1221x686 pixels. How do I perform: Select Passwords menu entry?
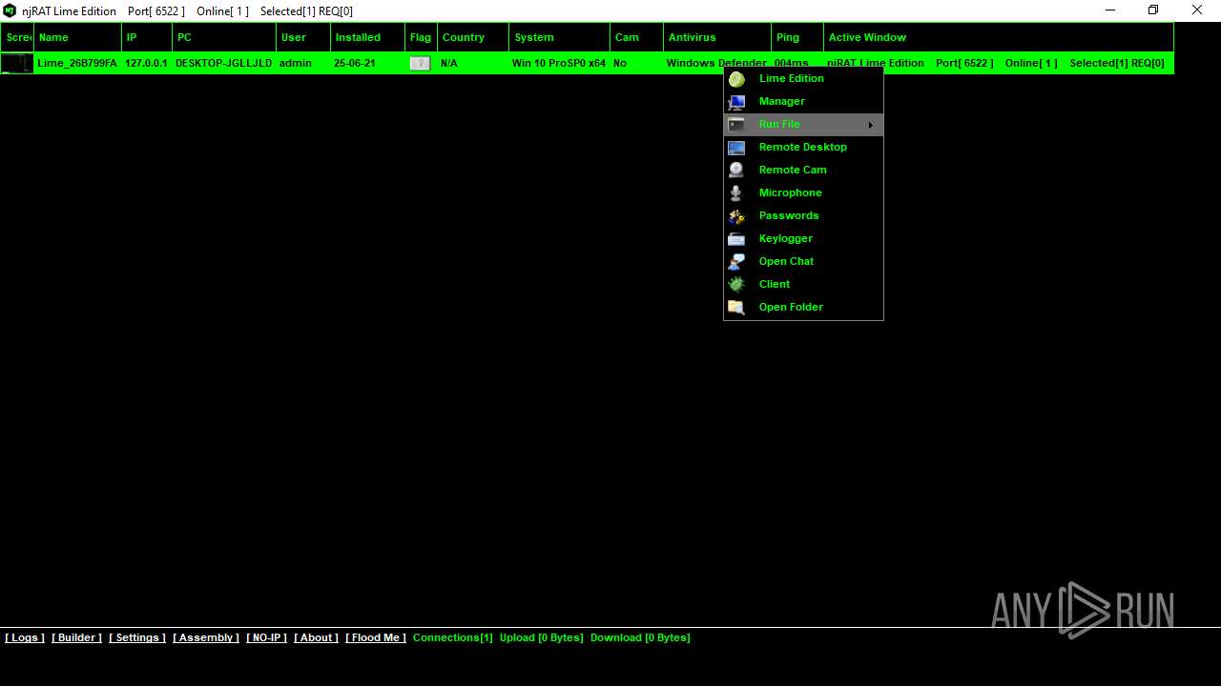click(x=803, y=215)
